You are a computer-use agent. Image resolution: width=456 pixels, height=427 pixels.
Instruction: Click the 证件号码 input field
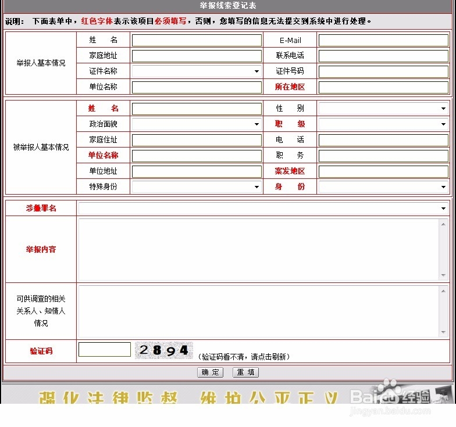click(x=383, y=71)
